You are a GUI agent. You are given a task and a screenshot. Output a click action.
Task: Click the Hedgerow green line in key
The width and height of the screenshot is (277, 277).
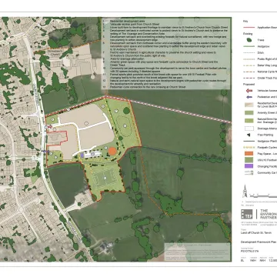[249, 46]
